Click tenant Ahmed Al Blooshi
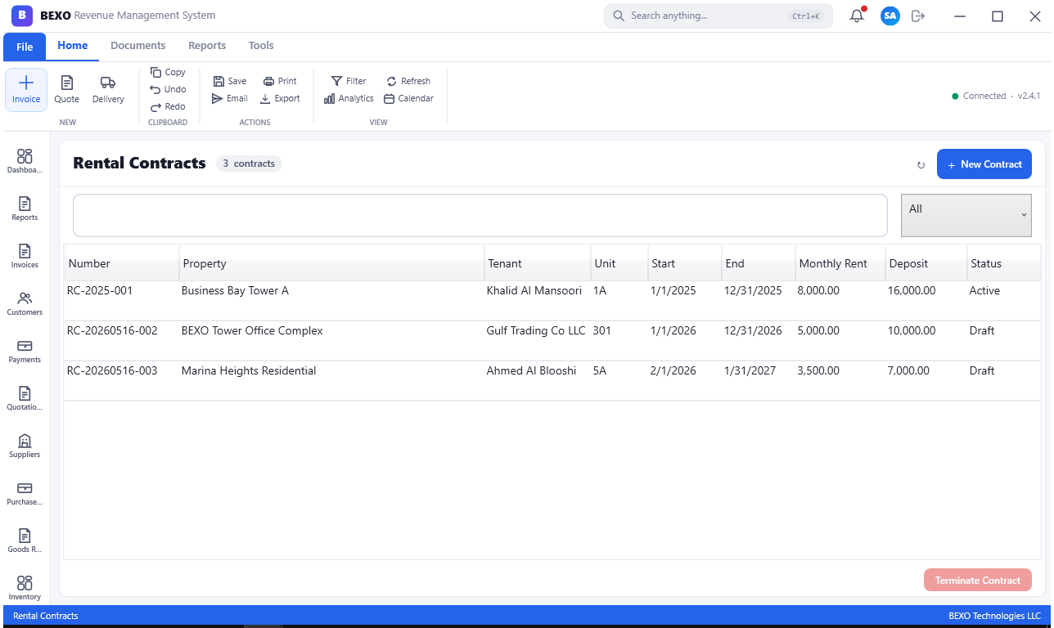This screenshot has height=628, width=1054. pos(531,370)
